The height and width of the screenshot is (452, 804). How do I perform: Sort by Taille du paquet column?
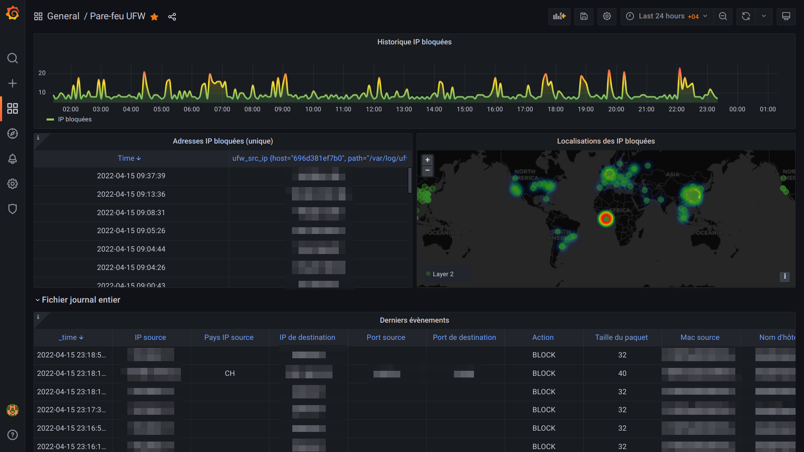(x=621, y=337)
